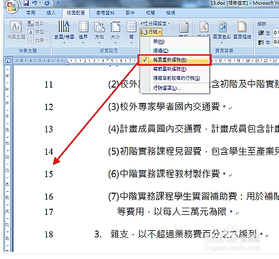Click text "(4)計畫成員國內交通費"
Viewport: 279px width, 259px height.
tap(155, 129)
